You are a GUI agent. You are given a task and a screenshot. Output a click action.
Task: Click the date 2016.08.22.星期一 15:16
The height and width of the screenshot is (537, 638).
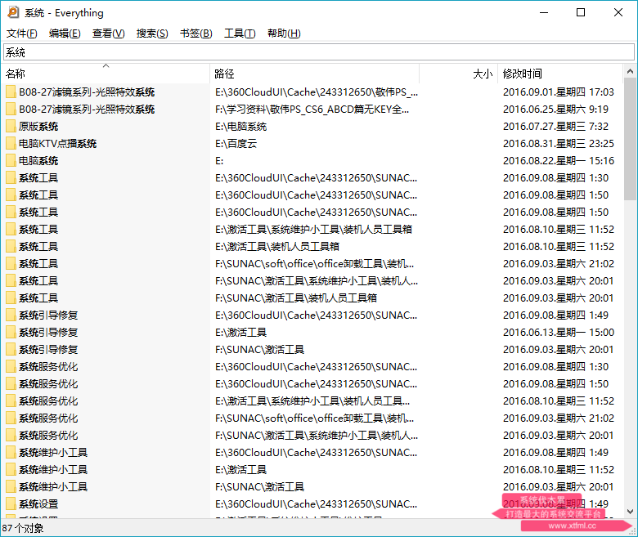tap(558, 160)
